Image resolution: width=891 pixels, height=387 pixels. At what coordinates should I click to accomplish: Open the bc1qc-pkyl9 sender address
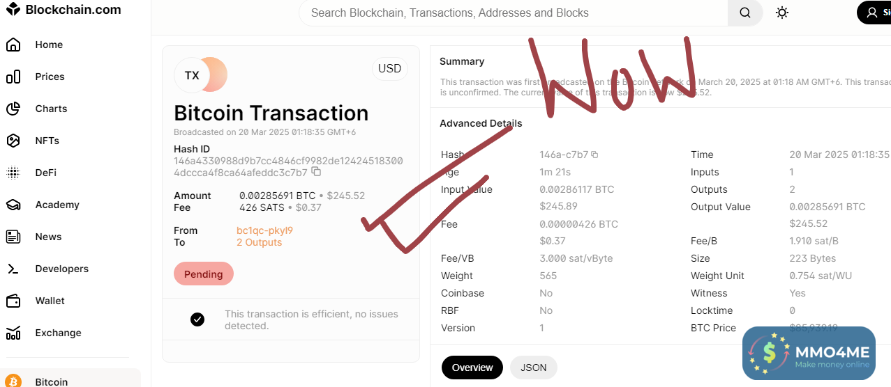pyautogui.click(x=264, y=230)
